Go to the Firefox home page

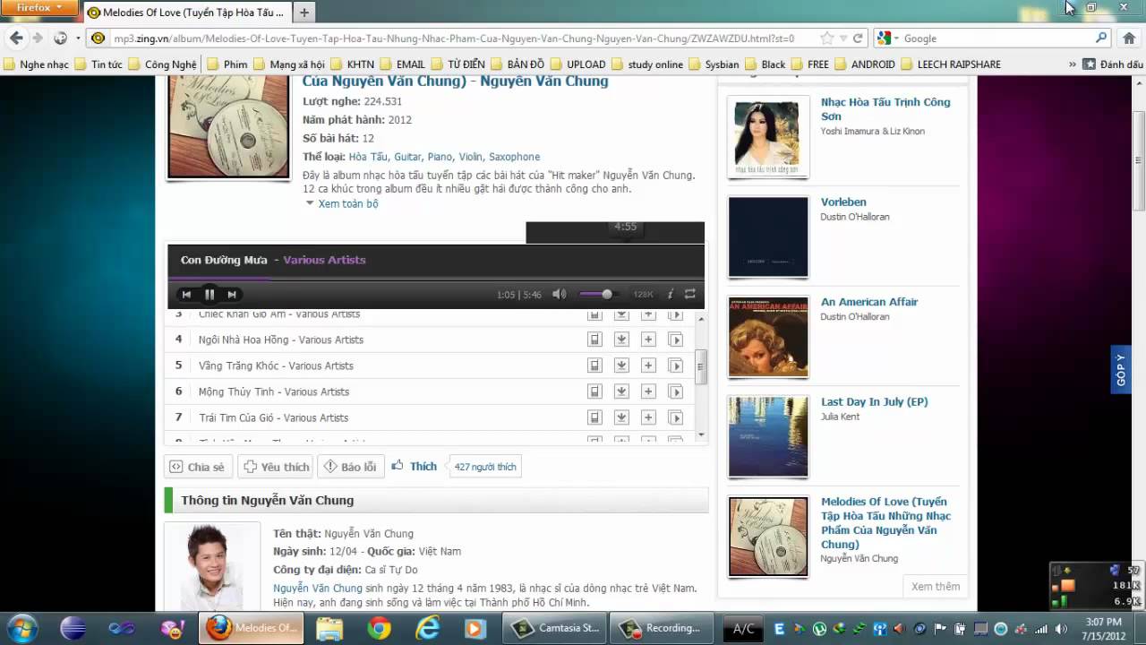coord(1129,39)
